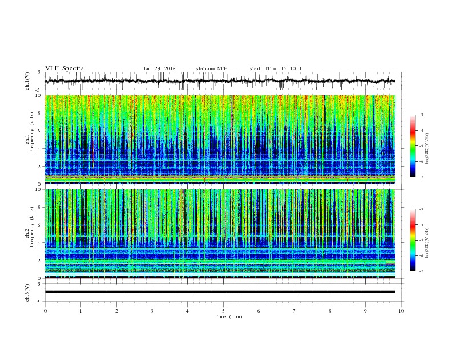Viewport: 452px width, 349px height.
Task: Click the thick black ch.3 trace line
Action: click(x=220, y=292)
